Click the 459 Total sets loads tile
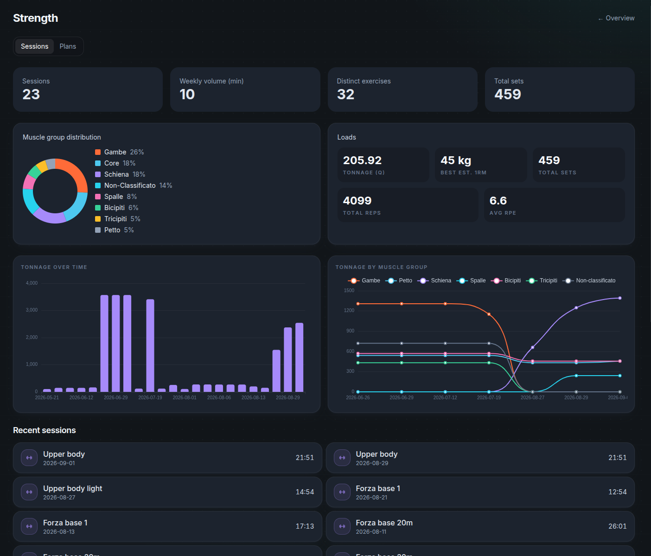Screen dimensions: 651x556 tap(579, 165)
